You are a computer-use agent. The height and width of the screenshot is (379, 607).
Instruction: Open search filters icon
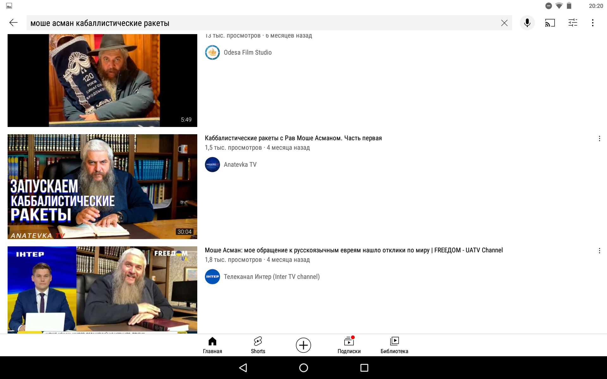tap(573, 23)
